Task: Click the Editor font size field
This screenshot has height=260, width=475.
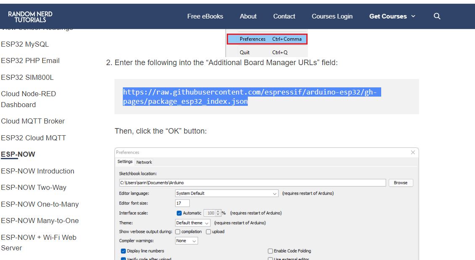Action: pyautogui.click(x=182, y=203)
